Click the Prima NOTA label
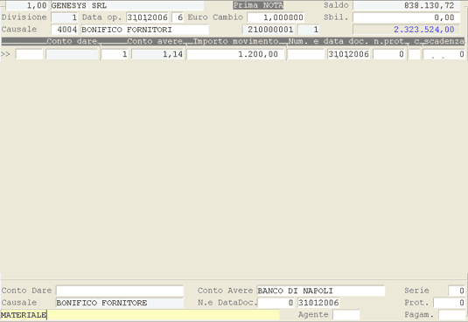Screen dimensions: 468x322 258,5
